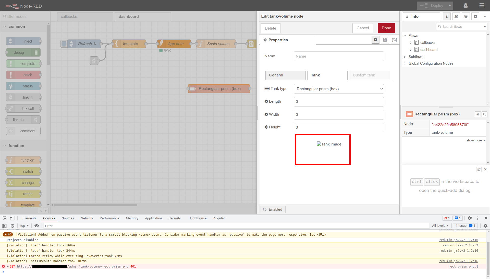This screenshot has height=279, width=490.
Task: Open the debug messages sidebar tab
Action: 466,16
